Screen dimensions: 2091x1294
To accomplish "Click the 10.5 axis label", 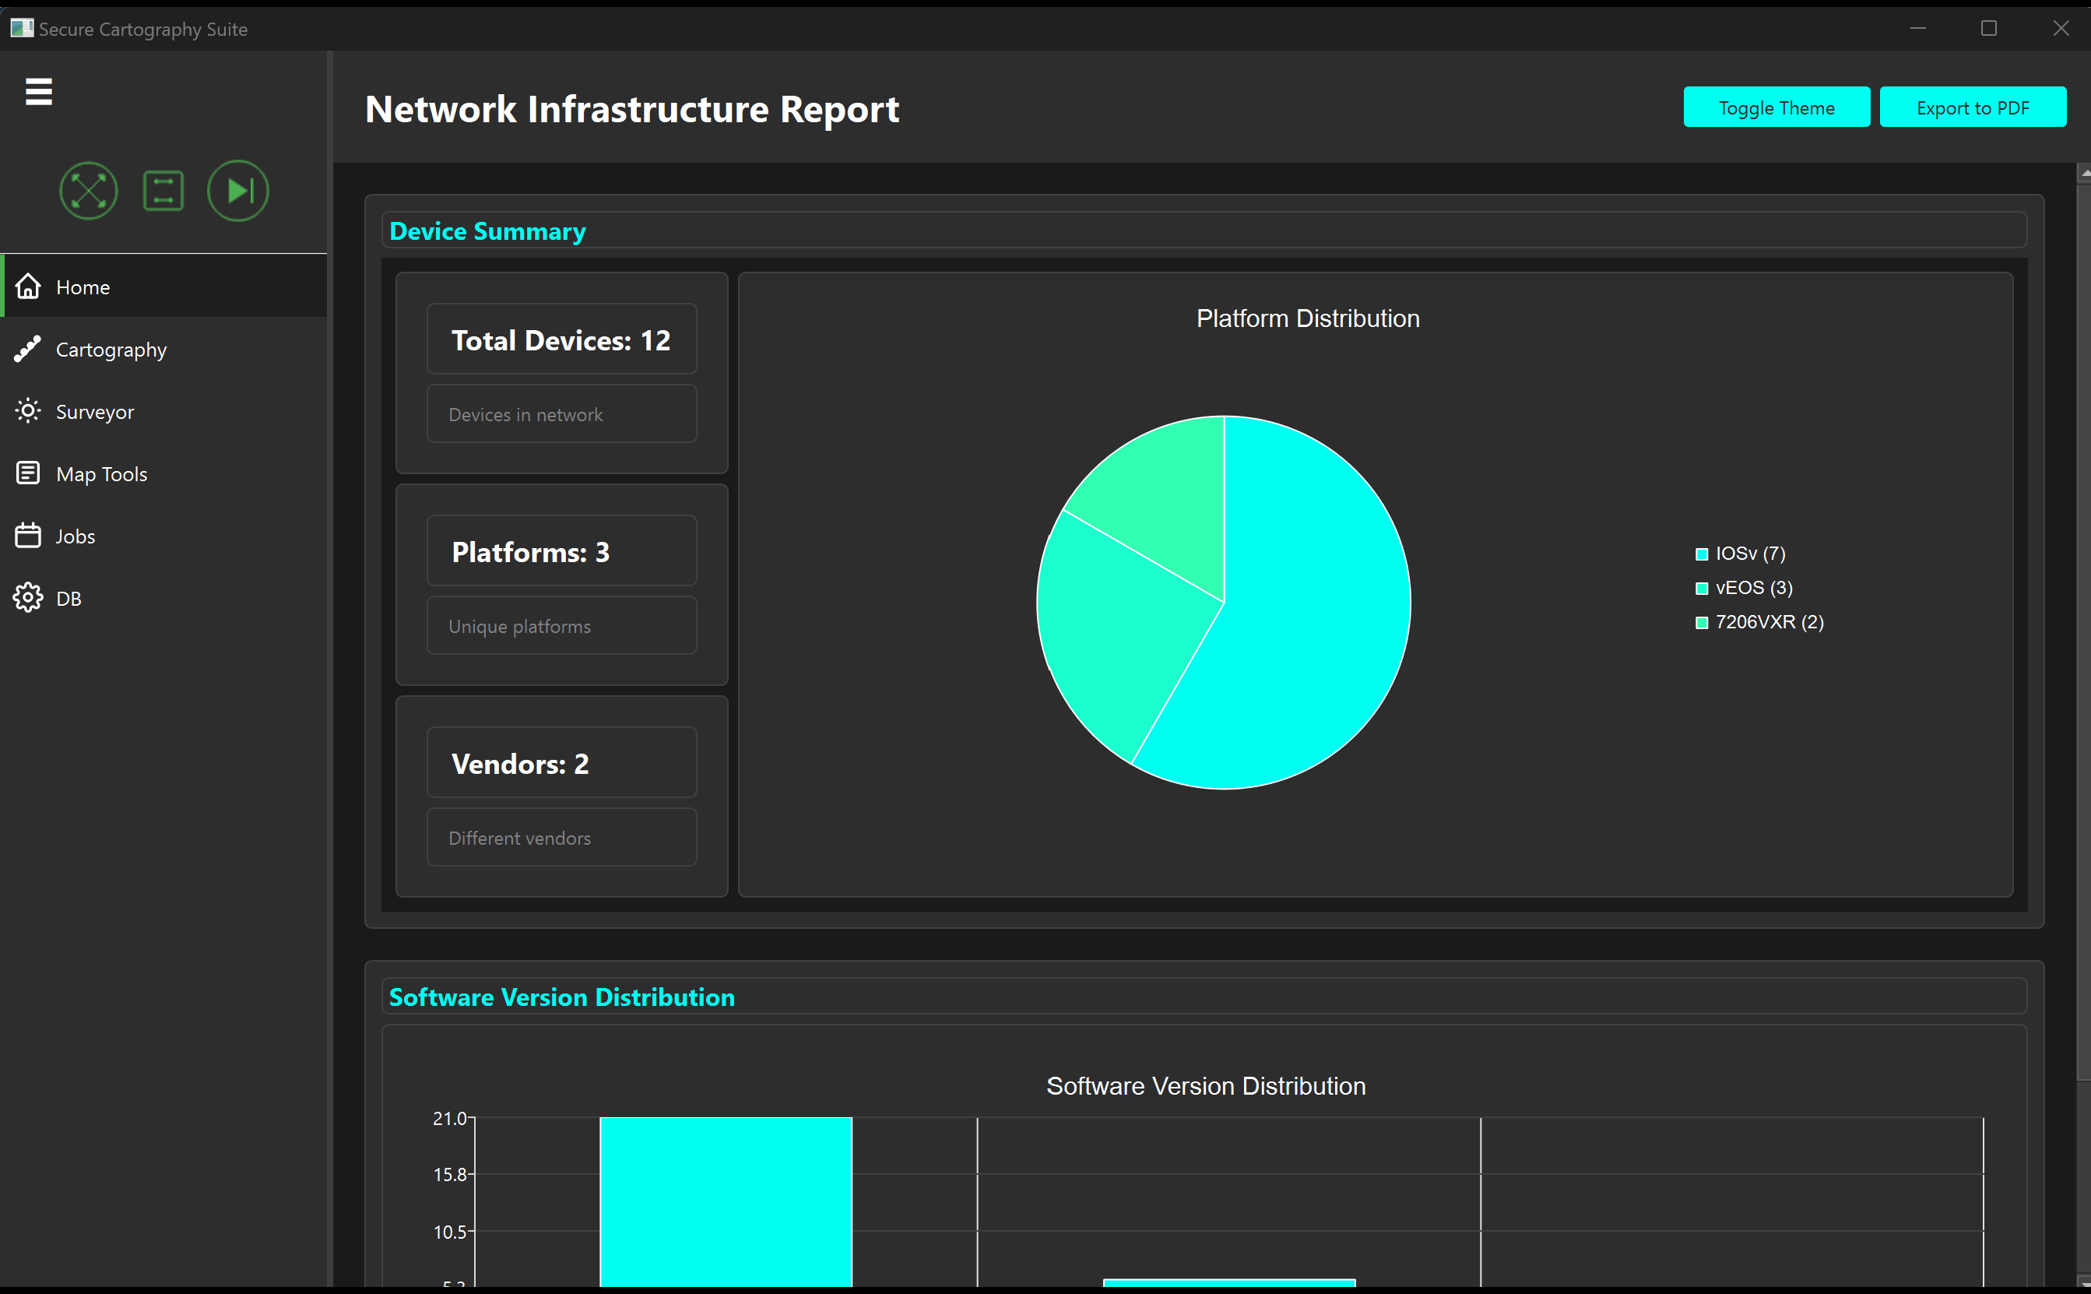I will coord(450,1232).
